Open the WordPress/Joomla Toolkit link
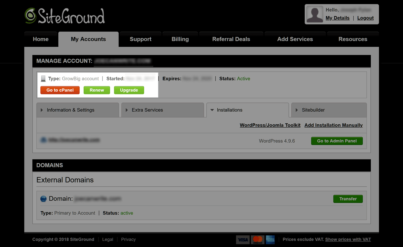 click(x=270, y=125)
